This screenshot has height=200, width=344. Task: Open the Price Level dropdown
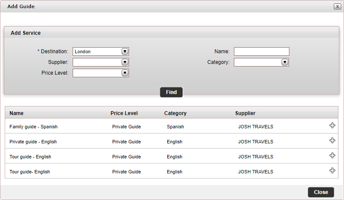click(125, 73)
